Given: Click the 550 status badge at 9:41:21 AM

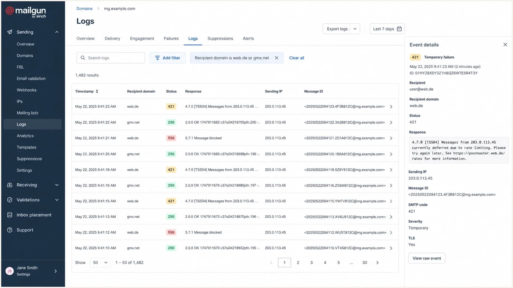Looking at the screenshot, I should pyautogui.click(x=171, y=138).
